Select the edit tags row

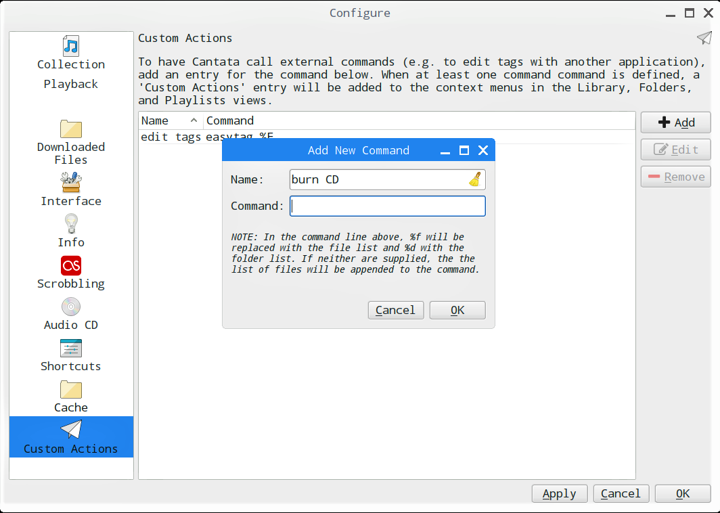[386, 137]
